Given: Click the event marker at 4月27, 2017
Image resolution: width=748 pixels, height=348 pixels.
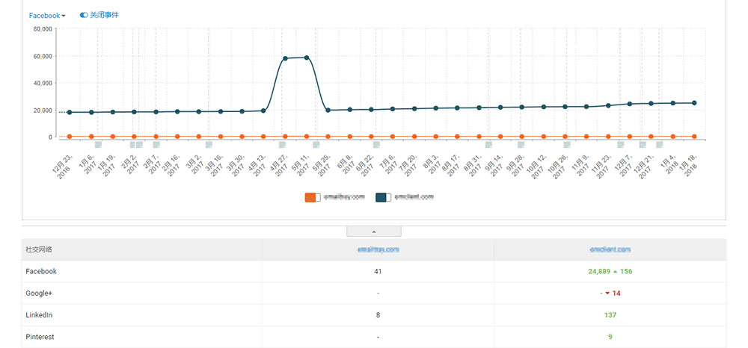Looking at the screenshot, I should [283, 145].
